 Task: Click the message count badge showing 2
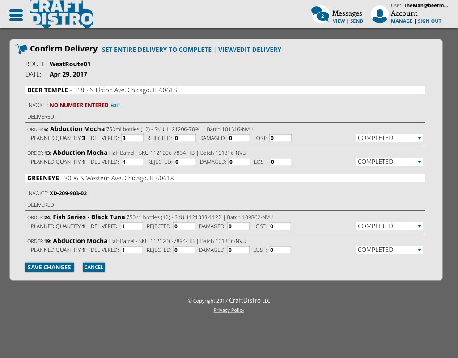(x=322, y=16)
